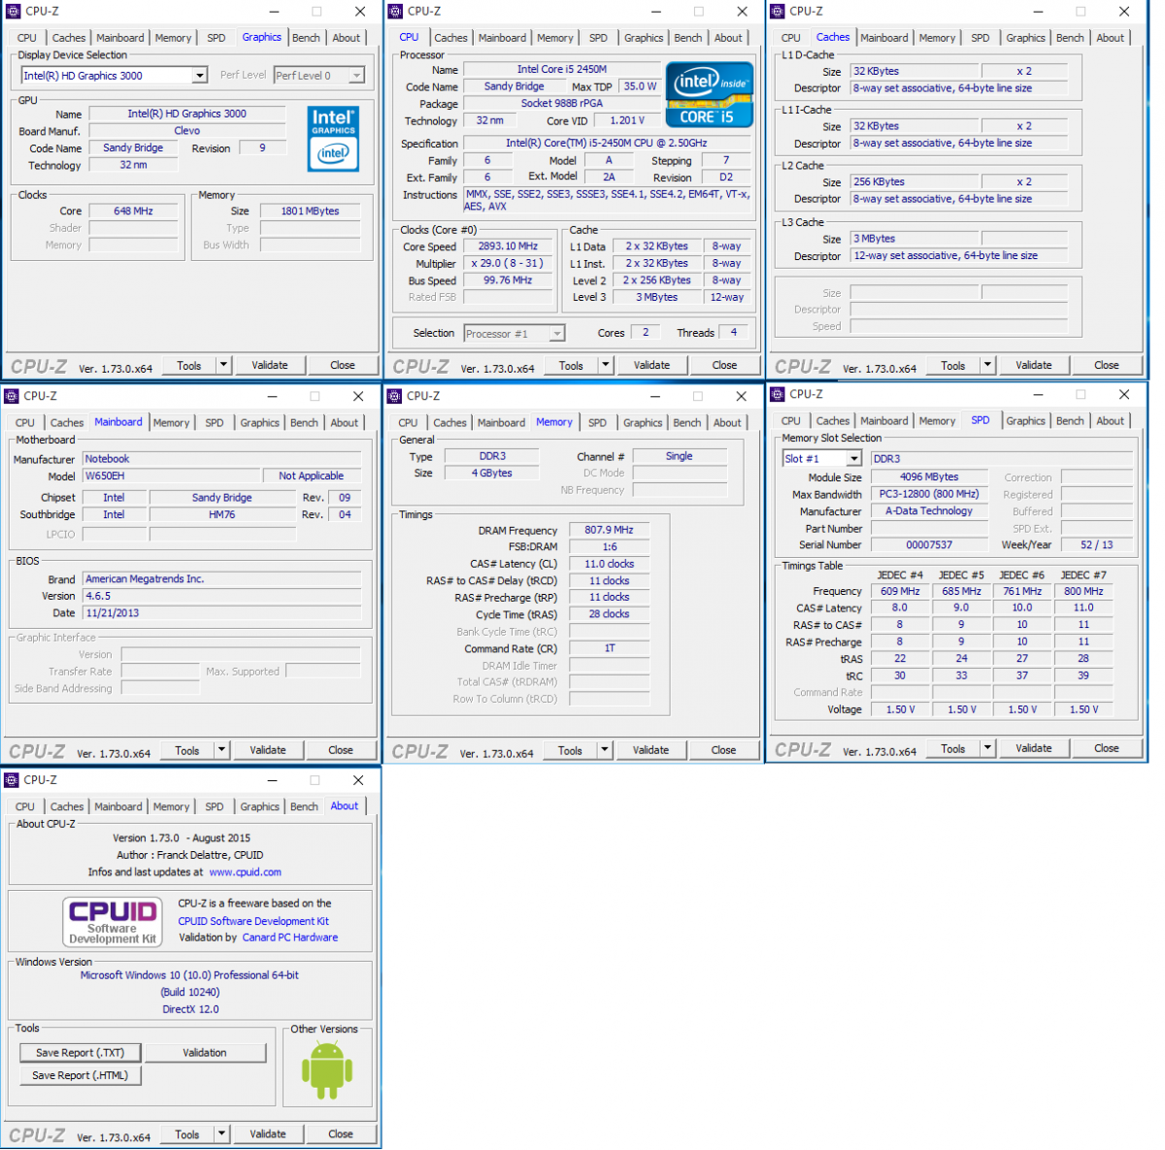Open the Processor #1 selection dropdown
The height and width of the screenshot is (1150, 1165).
point(515,334)
